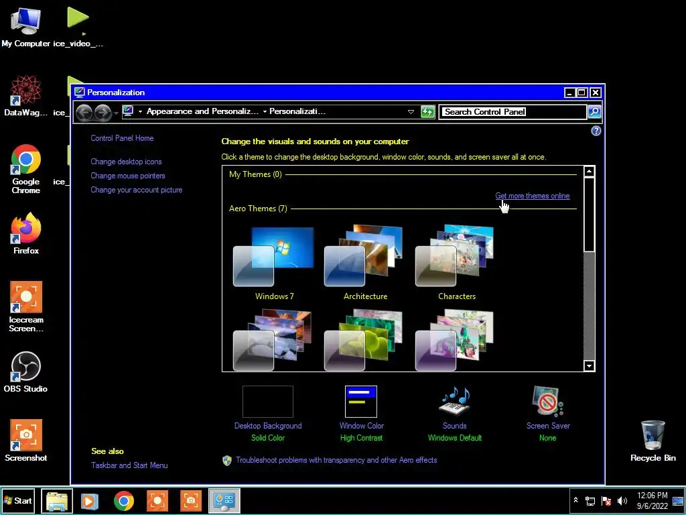Viewport: 686px width, 515px height.
Task: Show hidden tray icons arrow
Action: (575, 500)
